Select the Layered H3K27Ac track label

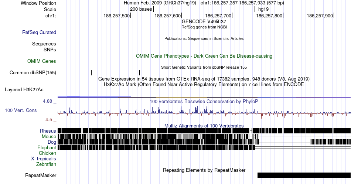pyautogui.click(x=24, y=89)
